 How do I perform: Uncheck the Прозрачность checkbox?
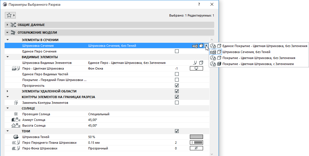[177, 85]
